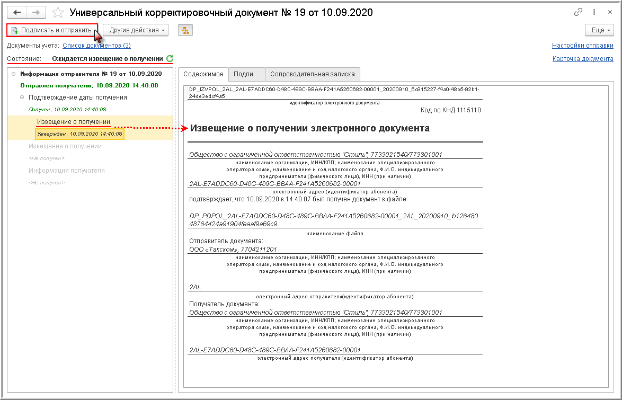Image resolution: width=622 pixels, height=400 pixels.
Task: Open the 'Еще' menu
Action: (599, 30)
